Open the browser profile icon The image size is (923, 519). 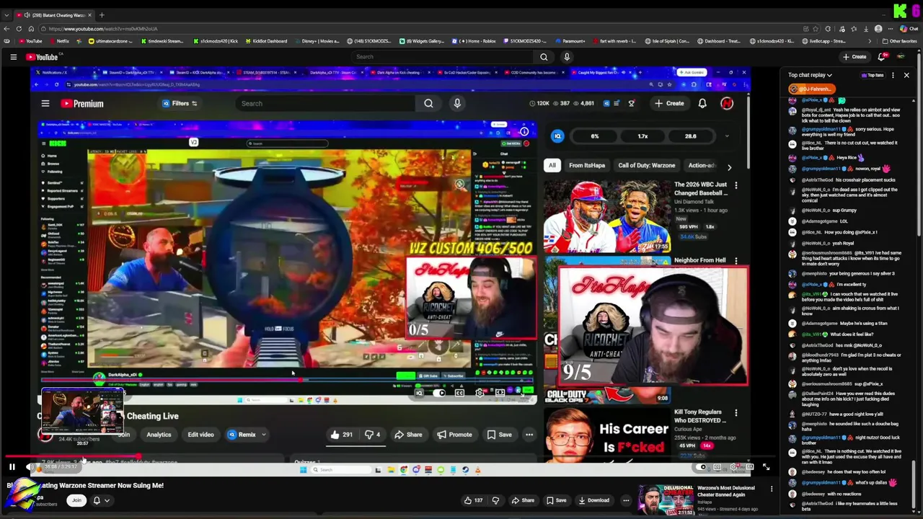[878, 29]
